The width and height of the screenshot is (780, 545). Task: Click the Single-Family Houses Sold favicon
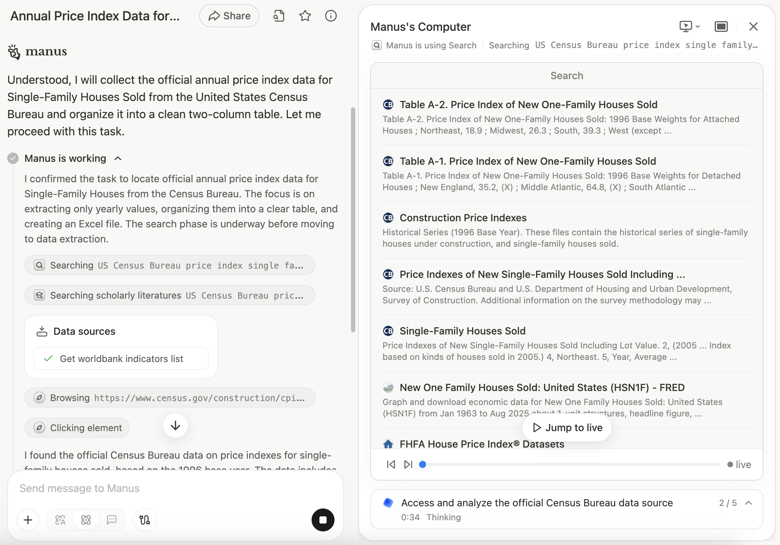[388, 331]
